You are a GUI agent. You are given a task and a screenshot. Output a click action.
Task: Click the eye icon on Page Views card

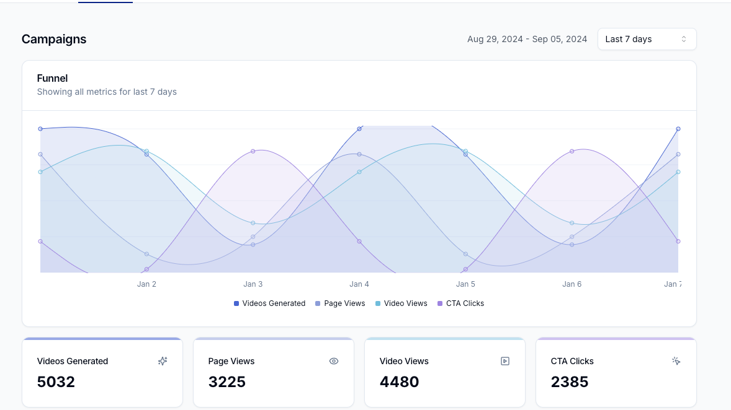(334, 361)
